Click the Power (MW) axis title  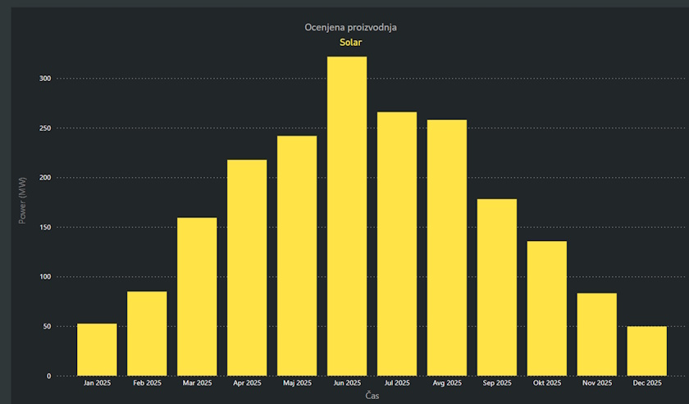[23, 203]
